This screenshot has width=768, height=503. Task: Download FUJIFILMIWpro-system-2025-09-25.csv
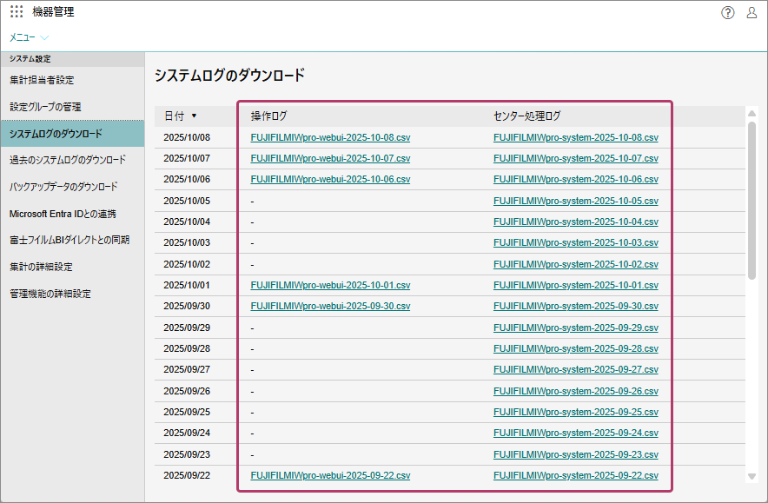coord(575,412)
